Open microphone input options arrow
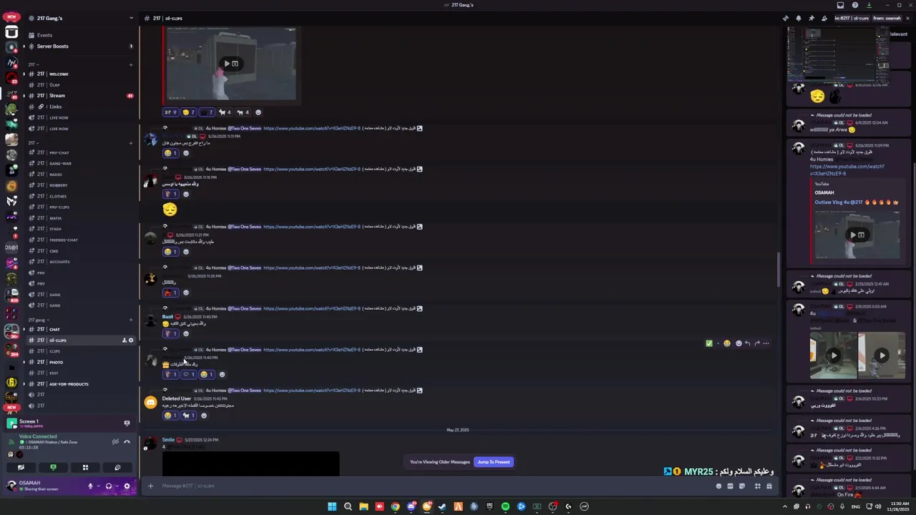 [x=98, y=486]
